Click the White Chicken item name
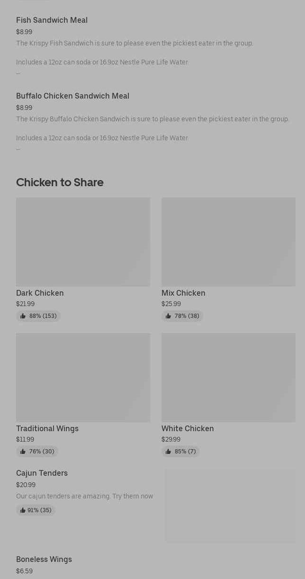 coord(188,428)
